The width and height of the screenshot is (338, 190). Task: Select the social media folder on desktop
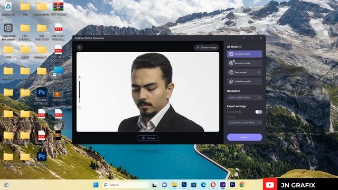click(42, 9)
